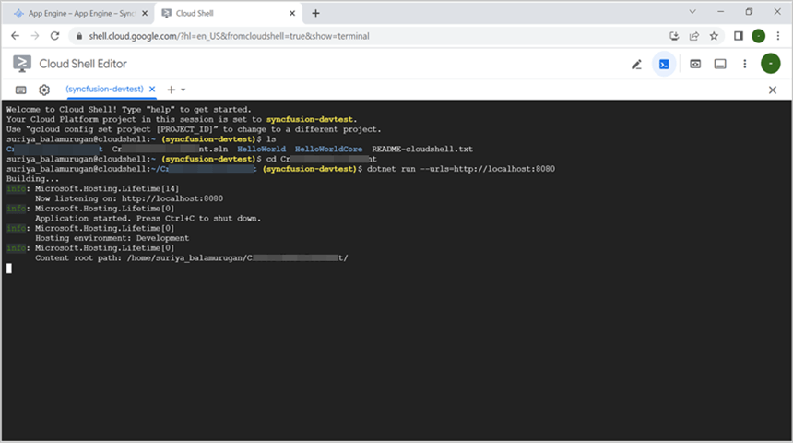This screenshot has width=793, height=443.
Task: Close the syncfusion-devtest terminal tab
Action: (x=152, y=90)
